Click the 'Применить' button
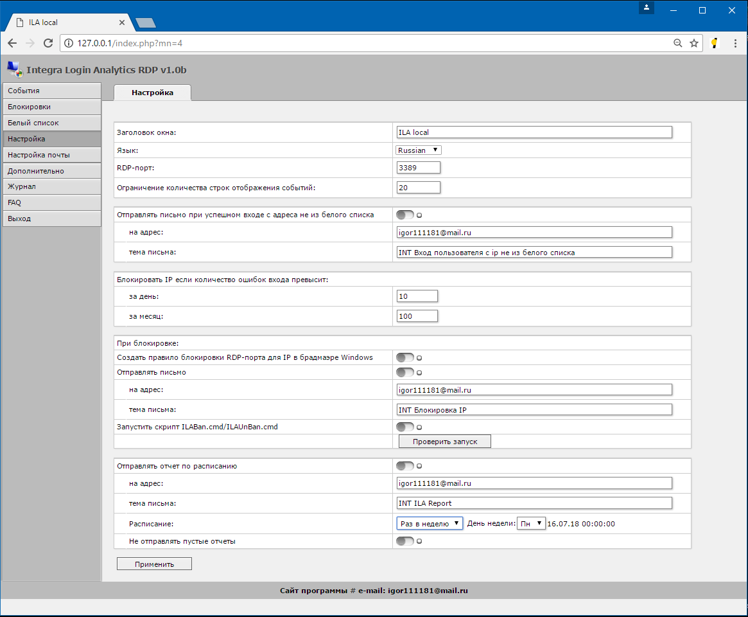 (154, 564)
